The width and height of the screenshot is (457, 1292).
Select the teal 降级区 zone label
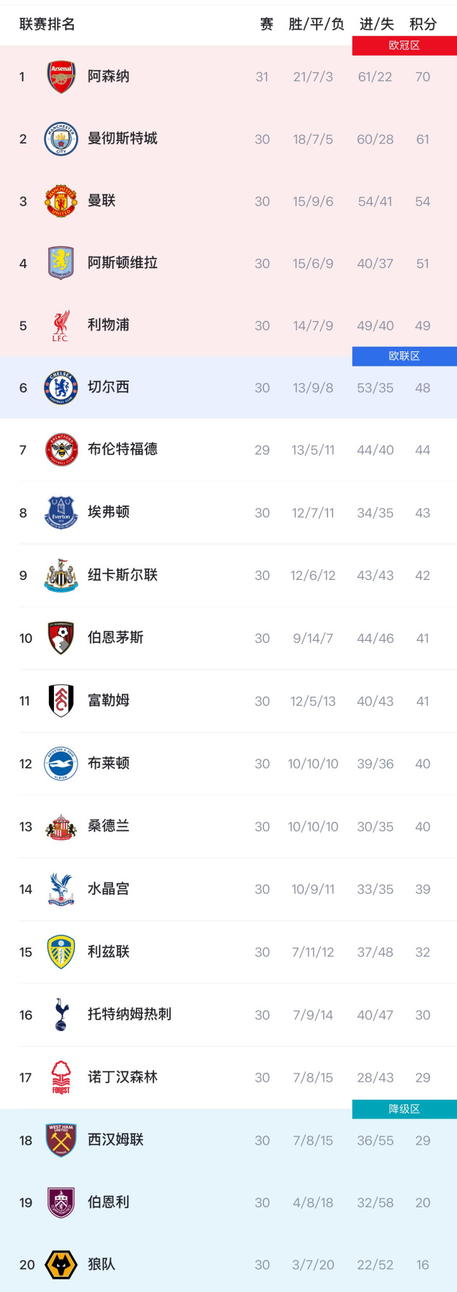[404, 1109]
